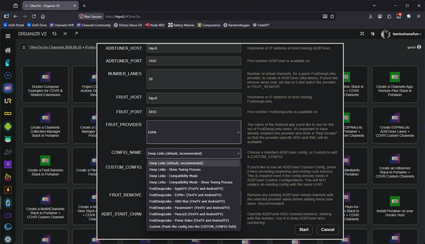This screenshot has width=425, height=244.
Task: Focus the FRUIT_PORT field showing 6655
Action: tap(194, 112)
